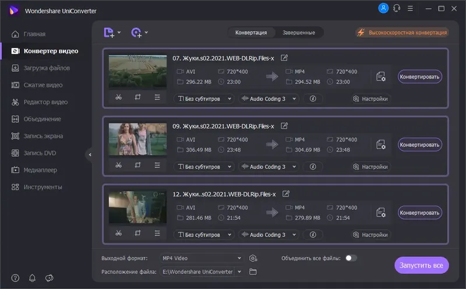The width and height of the screenshot is (466, 289).
Task: Open the MP4 Video output format dropdown
Action: 202,258
